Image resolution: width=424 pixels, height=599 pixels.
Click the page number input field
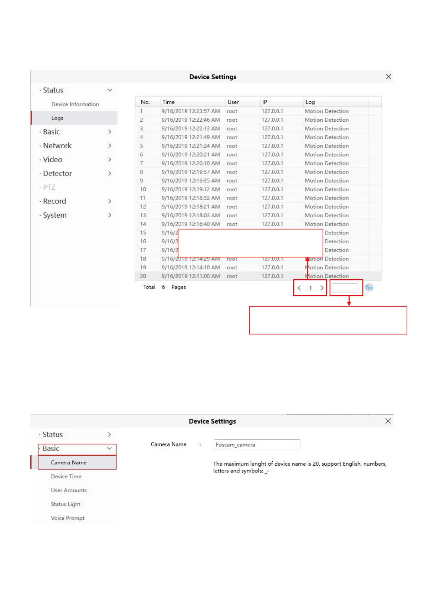(x=345, y=288)
